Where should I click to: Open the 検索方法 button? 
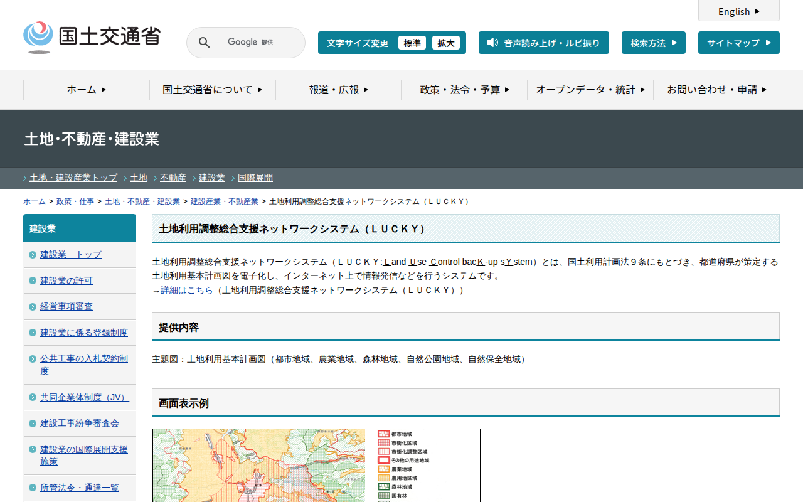tap(653, 43)
